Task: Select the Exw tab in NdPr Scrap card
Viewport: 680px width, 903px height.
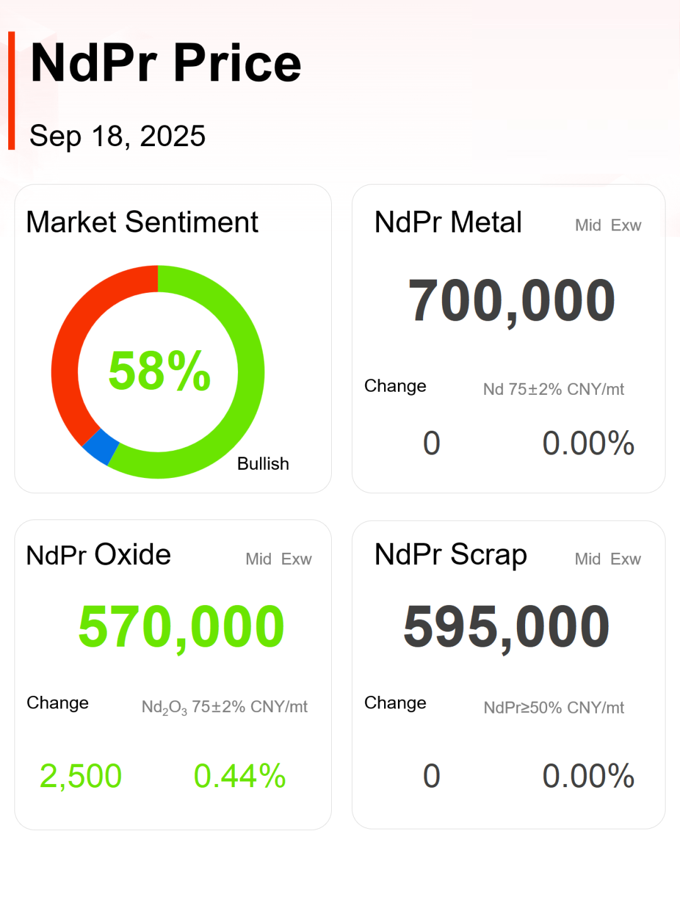Action: coord(626,559)
